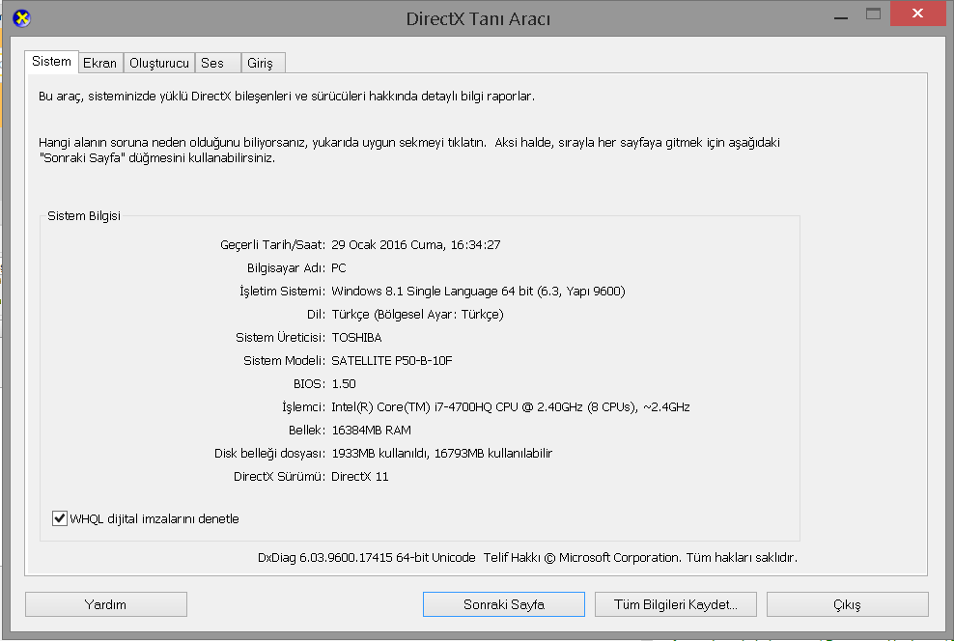The width and height of the screenshot is (954, 641).
Task: Click the Intel Core i7-4700HQ processor value
Action: (511, 406)
